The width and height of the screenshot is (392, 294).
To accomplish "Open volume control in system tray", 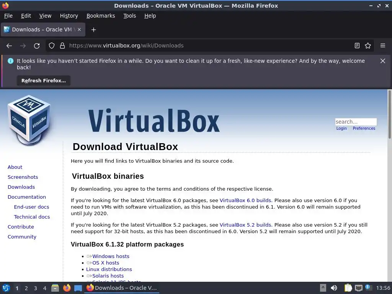I will tap(334, 288).
